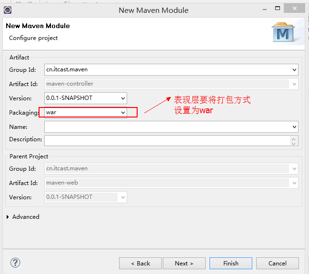This screenshot has width=309, height=274.
Task: Expand the Advanced section
Action: pyautogui.click(x=9, y=217)
